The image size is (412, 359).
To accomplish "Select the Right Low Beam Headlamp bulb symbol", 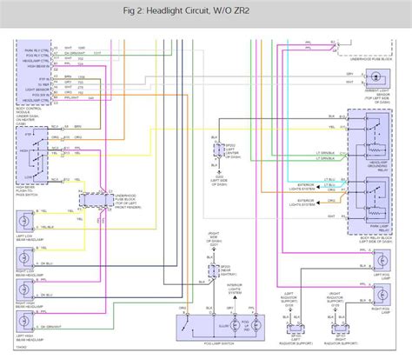I will 25,258.
